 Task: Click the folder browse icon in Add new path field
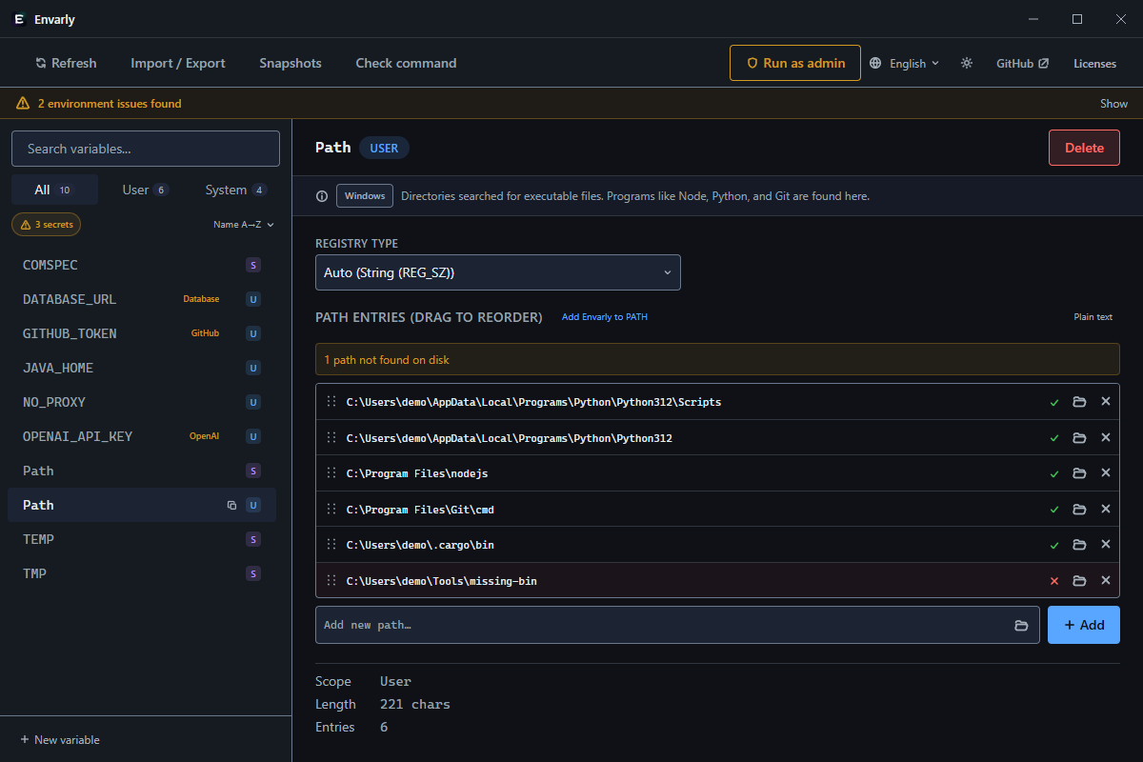tap(1021, 625)
